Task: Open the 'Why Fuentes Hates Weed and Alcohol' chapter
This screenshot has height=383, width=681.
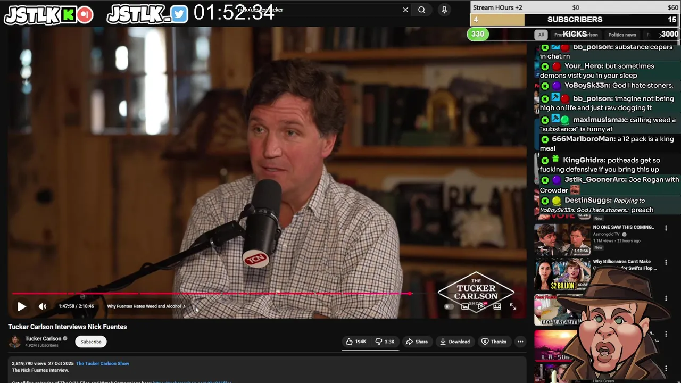Action: [146, 306]
